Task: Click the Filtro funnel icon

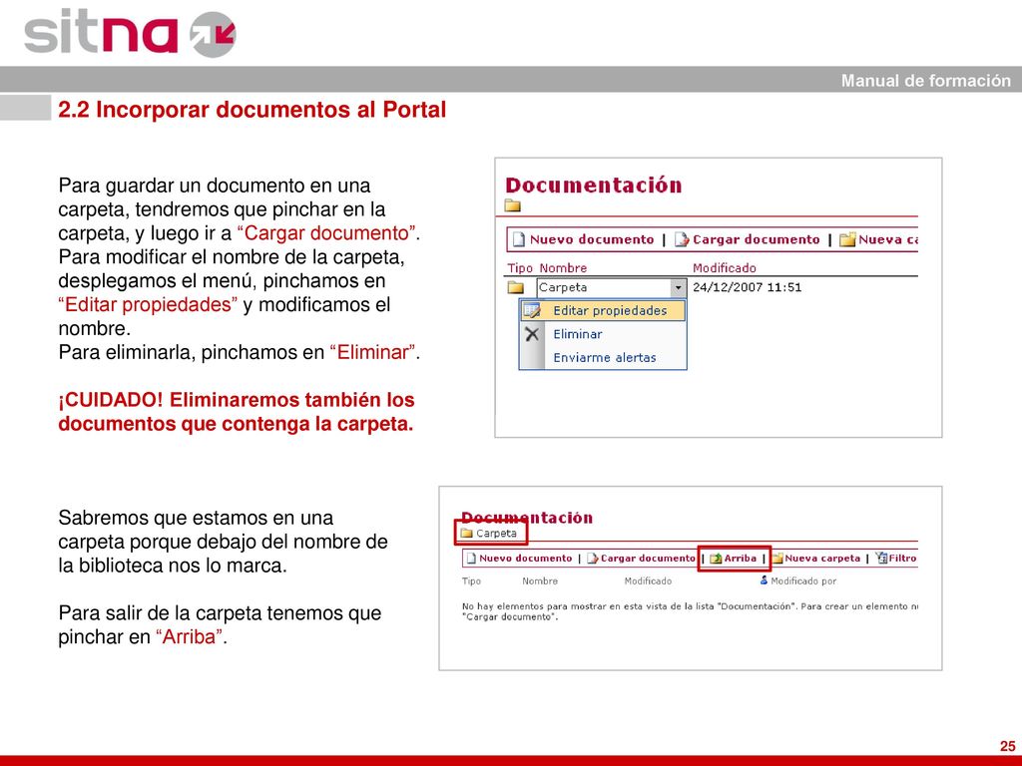Action: (881, 559)
